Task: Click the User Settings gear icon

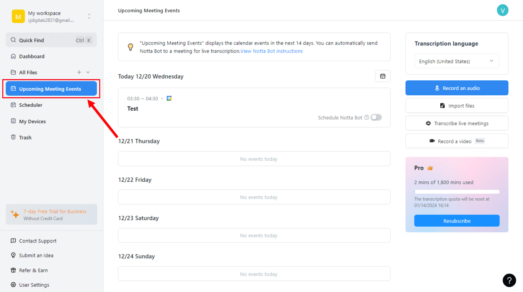Action: tap(13, 285)
